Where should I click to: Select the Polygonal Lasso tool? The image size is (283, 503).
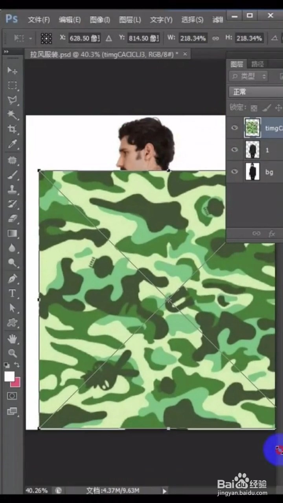pos(12,100)
